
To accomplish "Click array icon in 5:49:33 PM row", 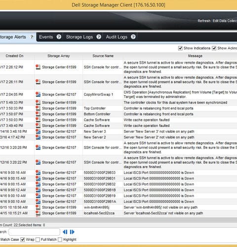I will [38, 103].
